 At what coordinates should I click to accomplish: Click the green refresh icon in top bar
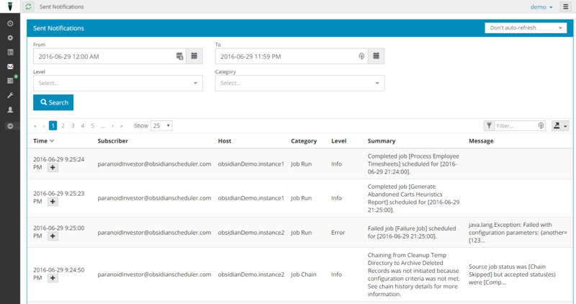pyautogui.click(x=28, y=6)
